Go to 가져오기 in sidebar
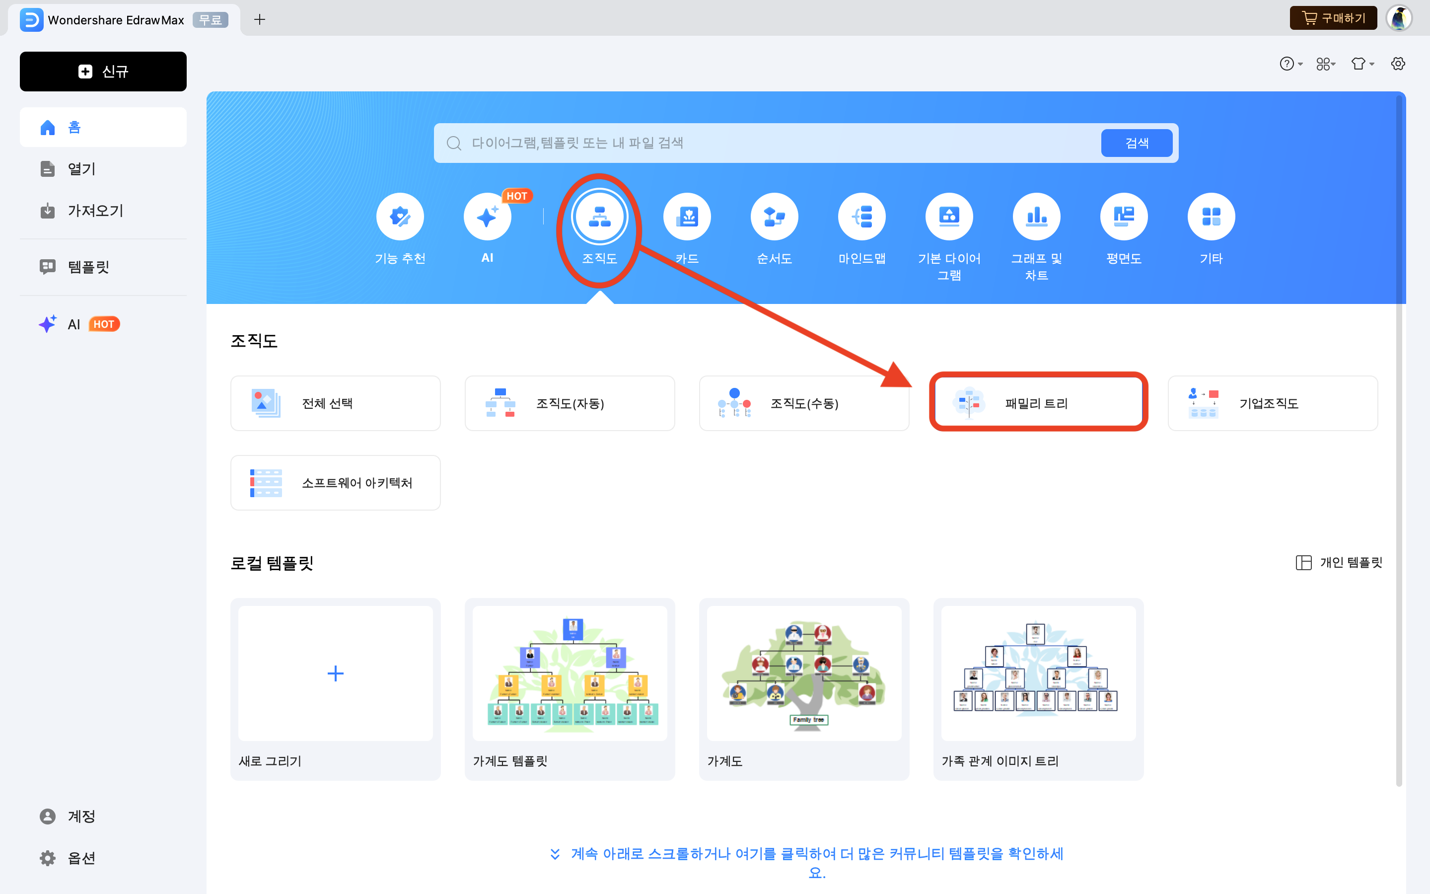The image size is (1430, 894). point(95,211)
